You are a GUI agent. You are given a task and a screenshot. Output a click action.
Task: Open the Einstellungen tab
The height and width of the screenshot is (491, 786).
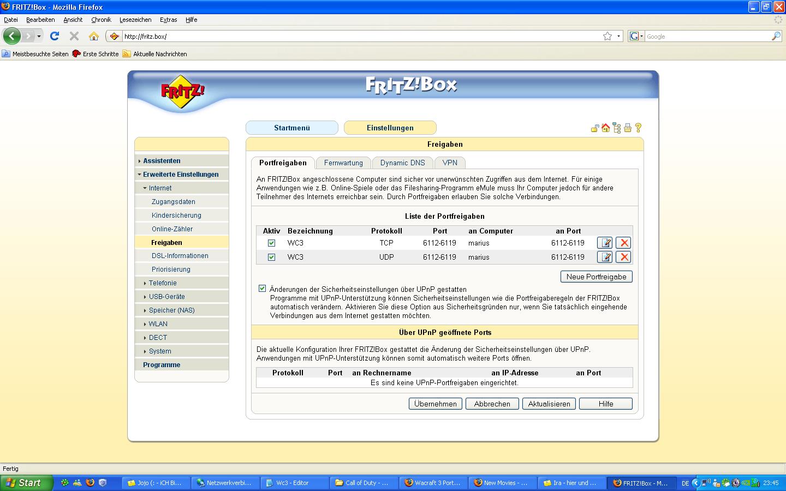pos(390,128)
